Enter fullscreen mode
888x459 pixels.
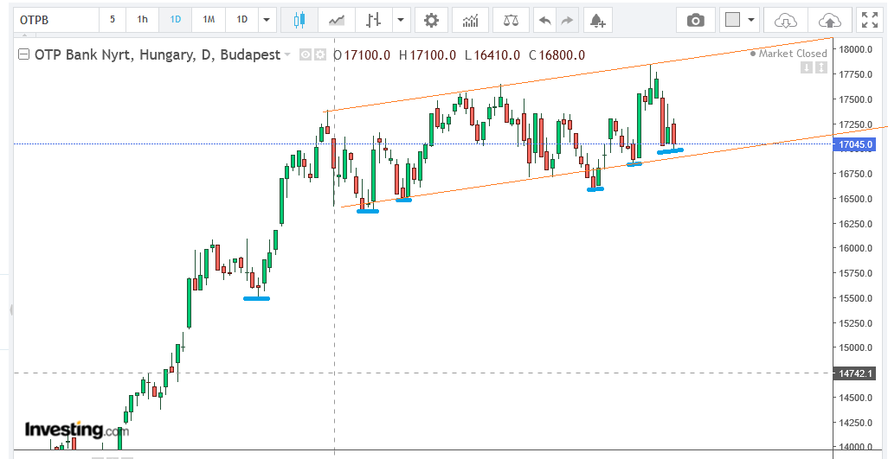tap(869, 20)
